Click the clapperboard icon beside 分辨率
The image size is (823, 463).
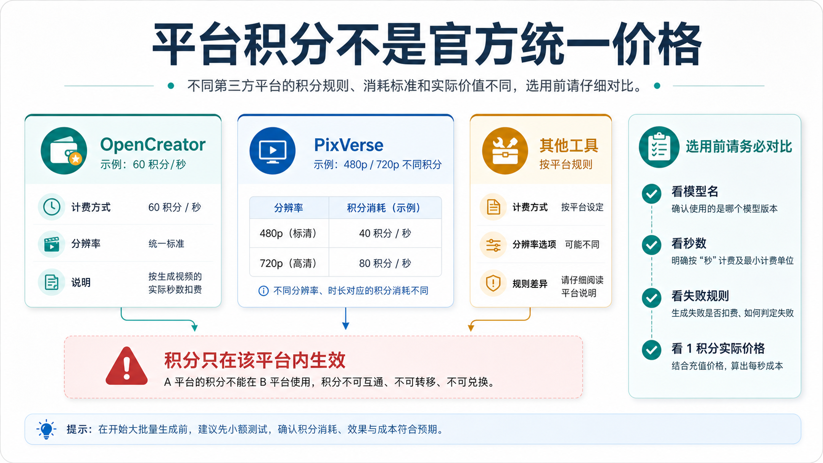click(x=52, y=244)
